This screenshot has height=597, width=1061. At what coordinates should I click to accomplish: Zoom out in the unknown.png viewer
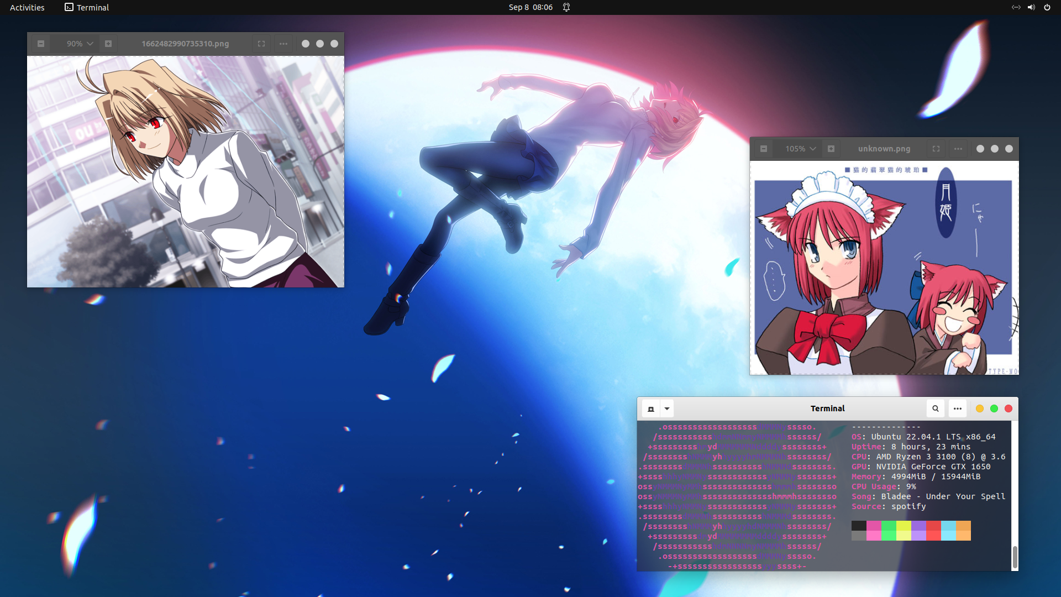point(764,149)
